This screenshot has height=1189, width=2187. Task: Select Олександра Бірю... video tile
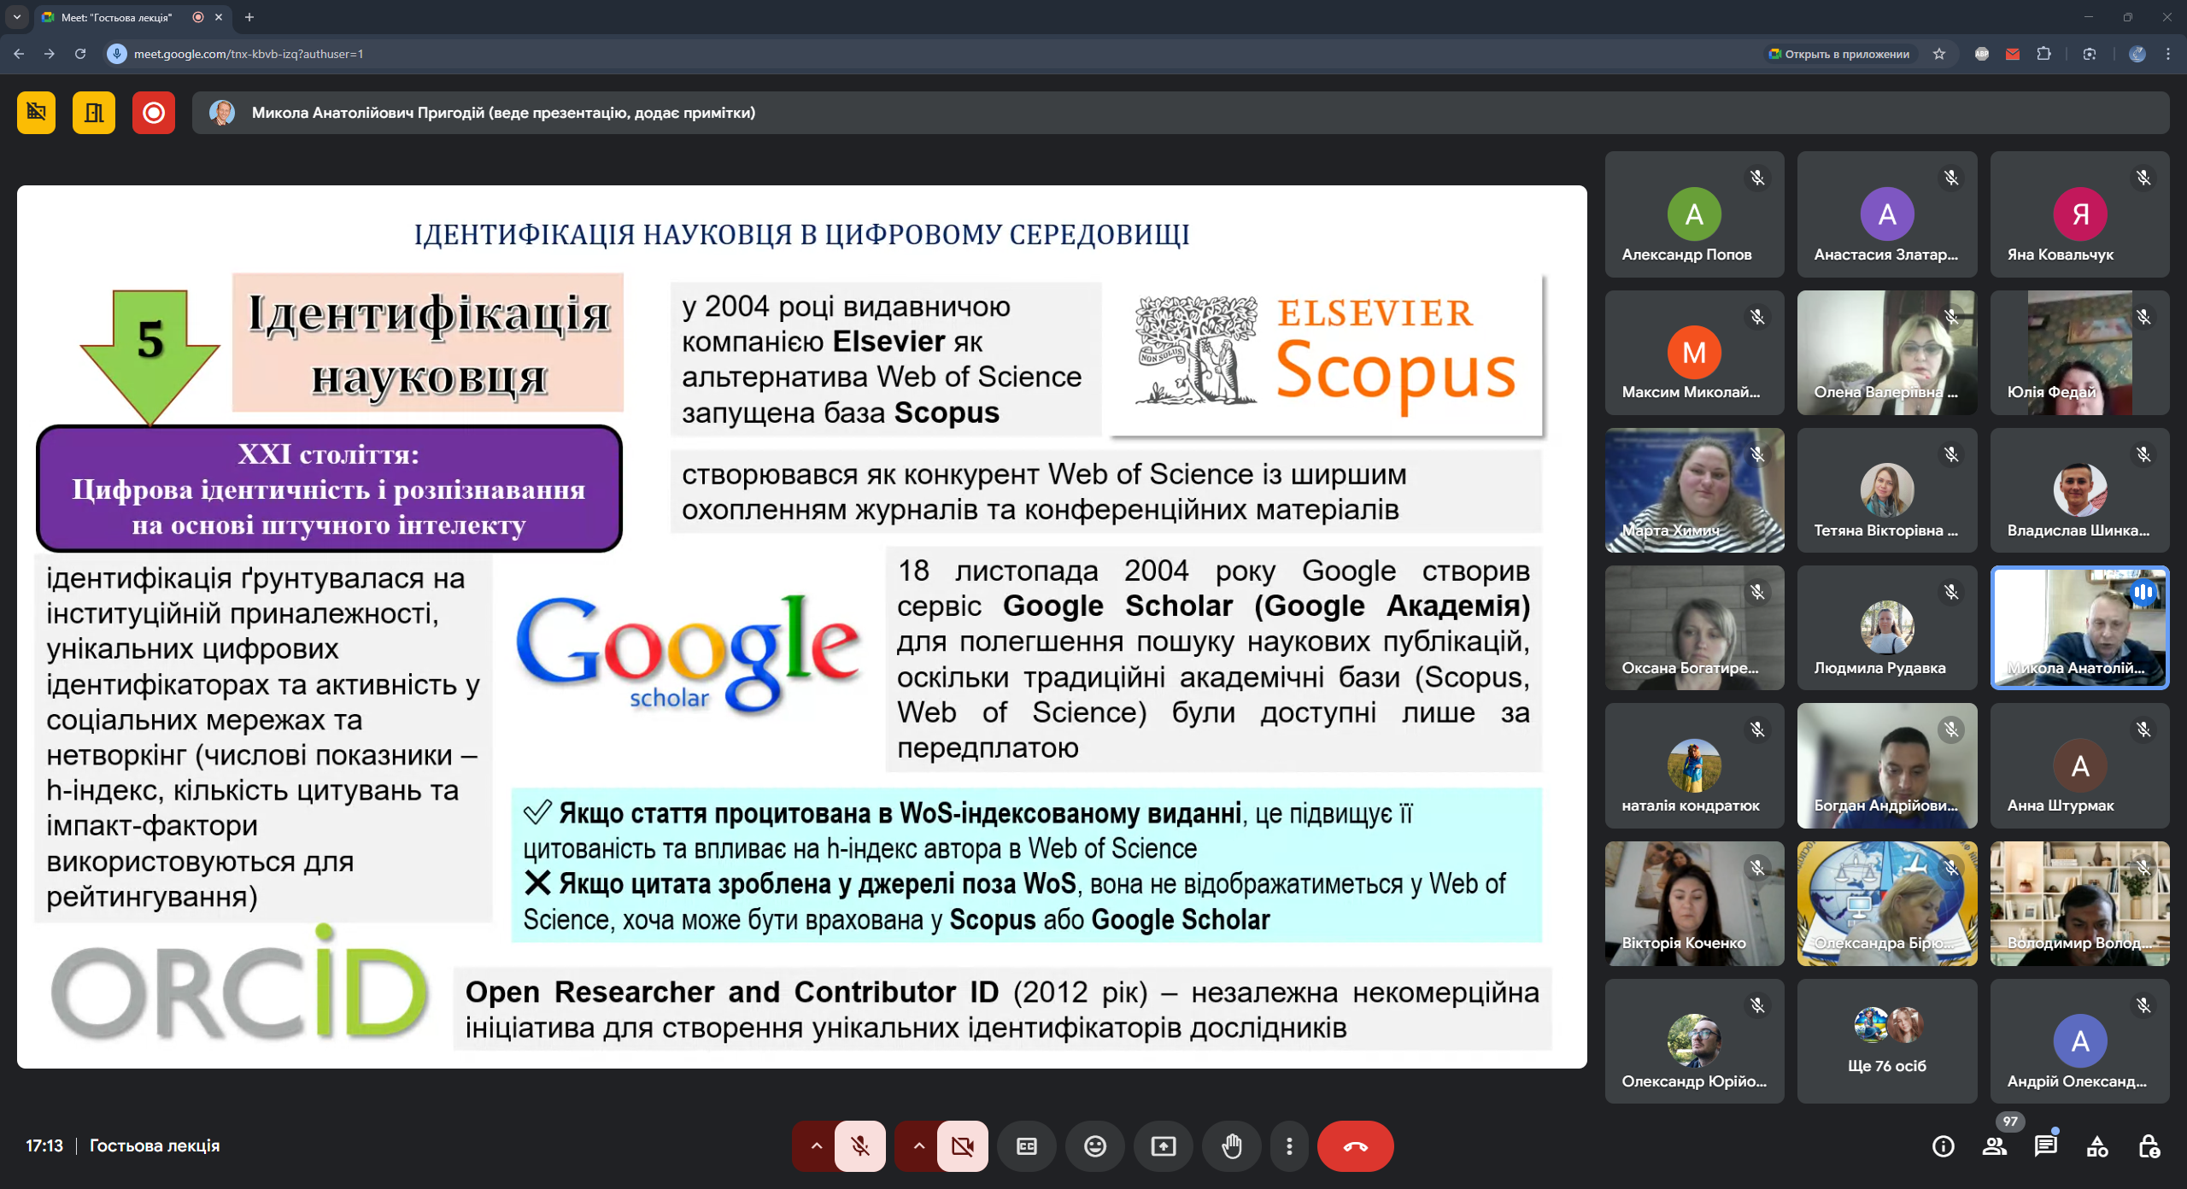1887,904
